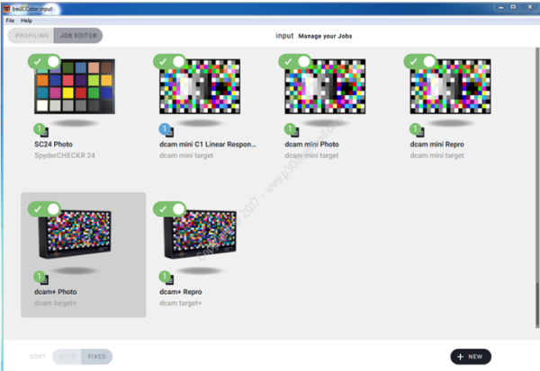Click the blue count badge of dcam mini C1 Linear Response
Viewport: 540px width, 371px height.
[165, 129]
